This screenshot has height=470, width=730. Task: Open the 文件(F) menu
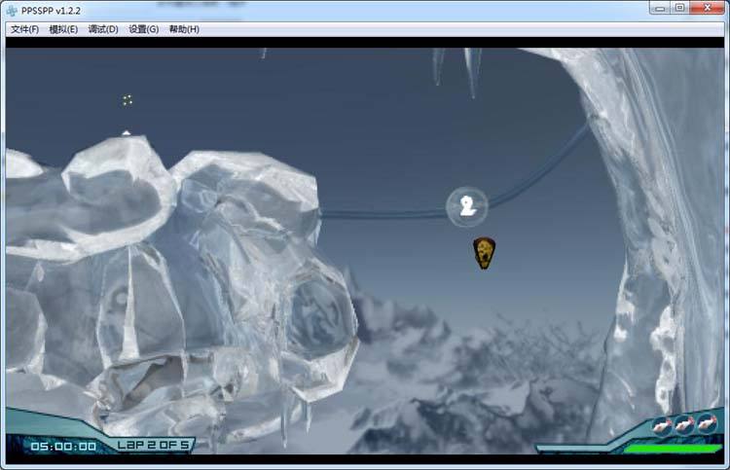(x=24, y=29)
